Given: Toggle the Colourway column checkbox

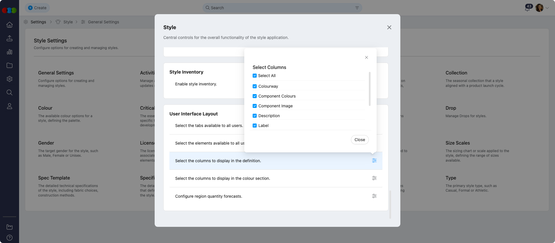Looking at the screenshot, I should click(x=255, y=86).
